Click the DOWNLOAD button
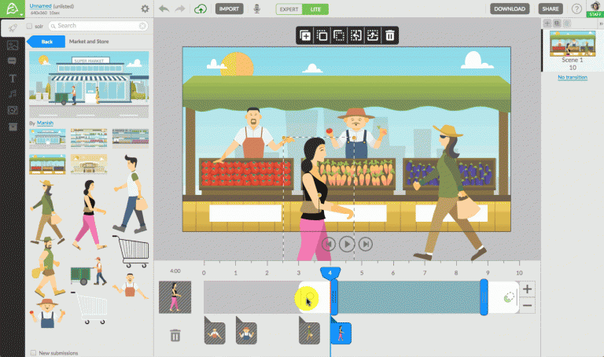The image size is (604, 357). (x=510, y=9)
